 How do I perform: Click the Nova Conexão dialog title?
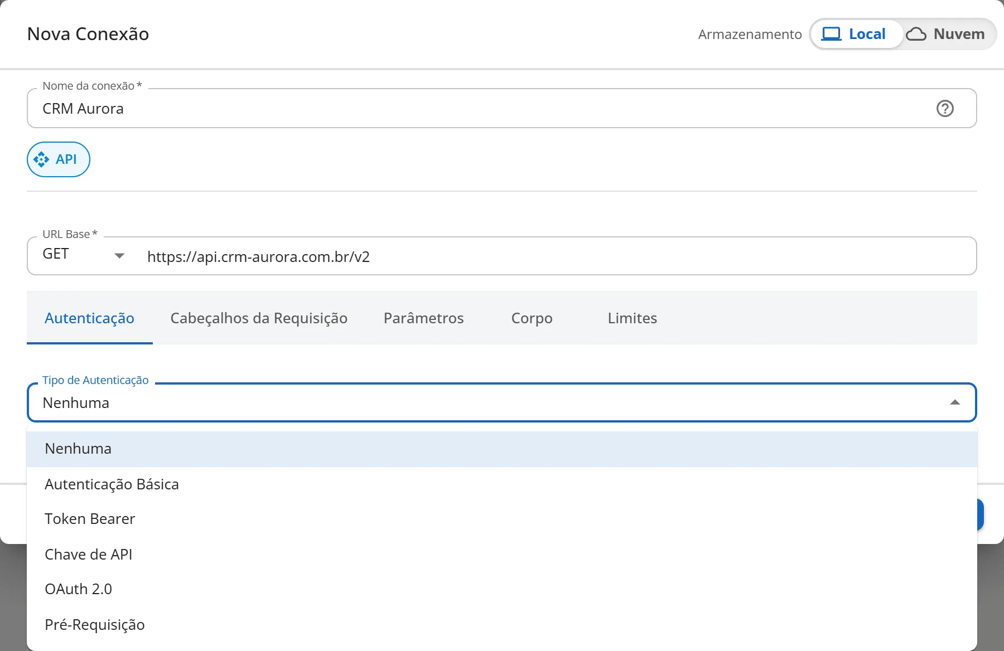point(88,34)
